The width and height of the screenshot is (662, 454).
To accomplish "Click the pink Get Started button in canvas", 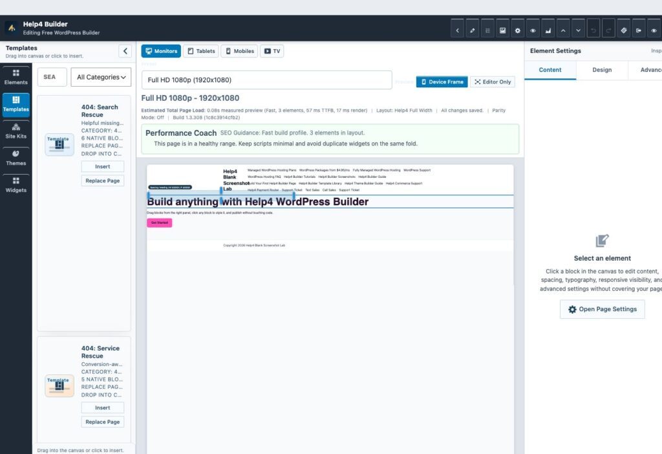I will coord(160,222).
